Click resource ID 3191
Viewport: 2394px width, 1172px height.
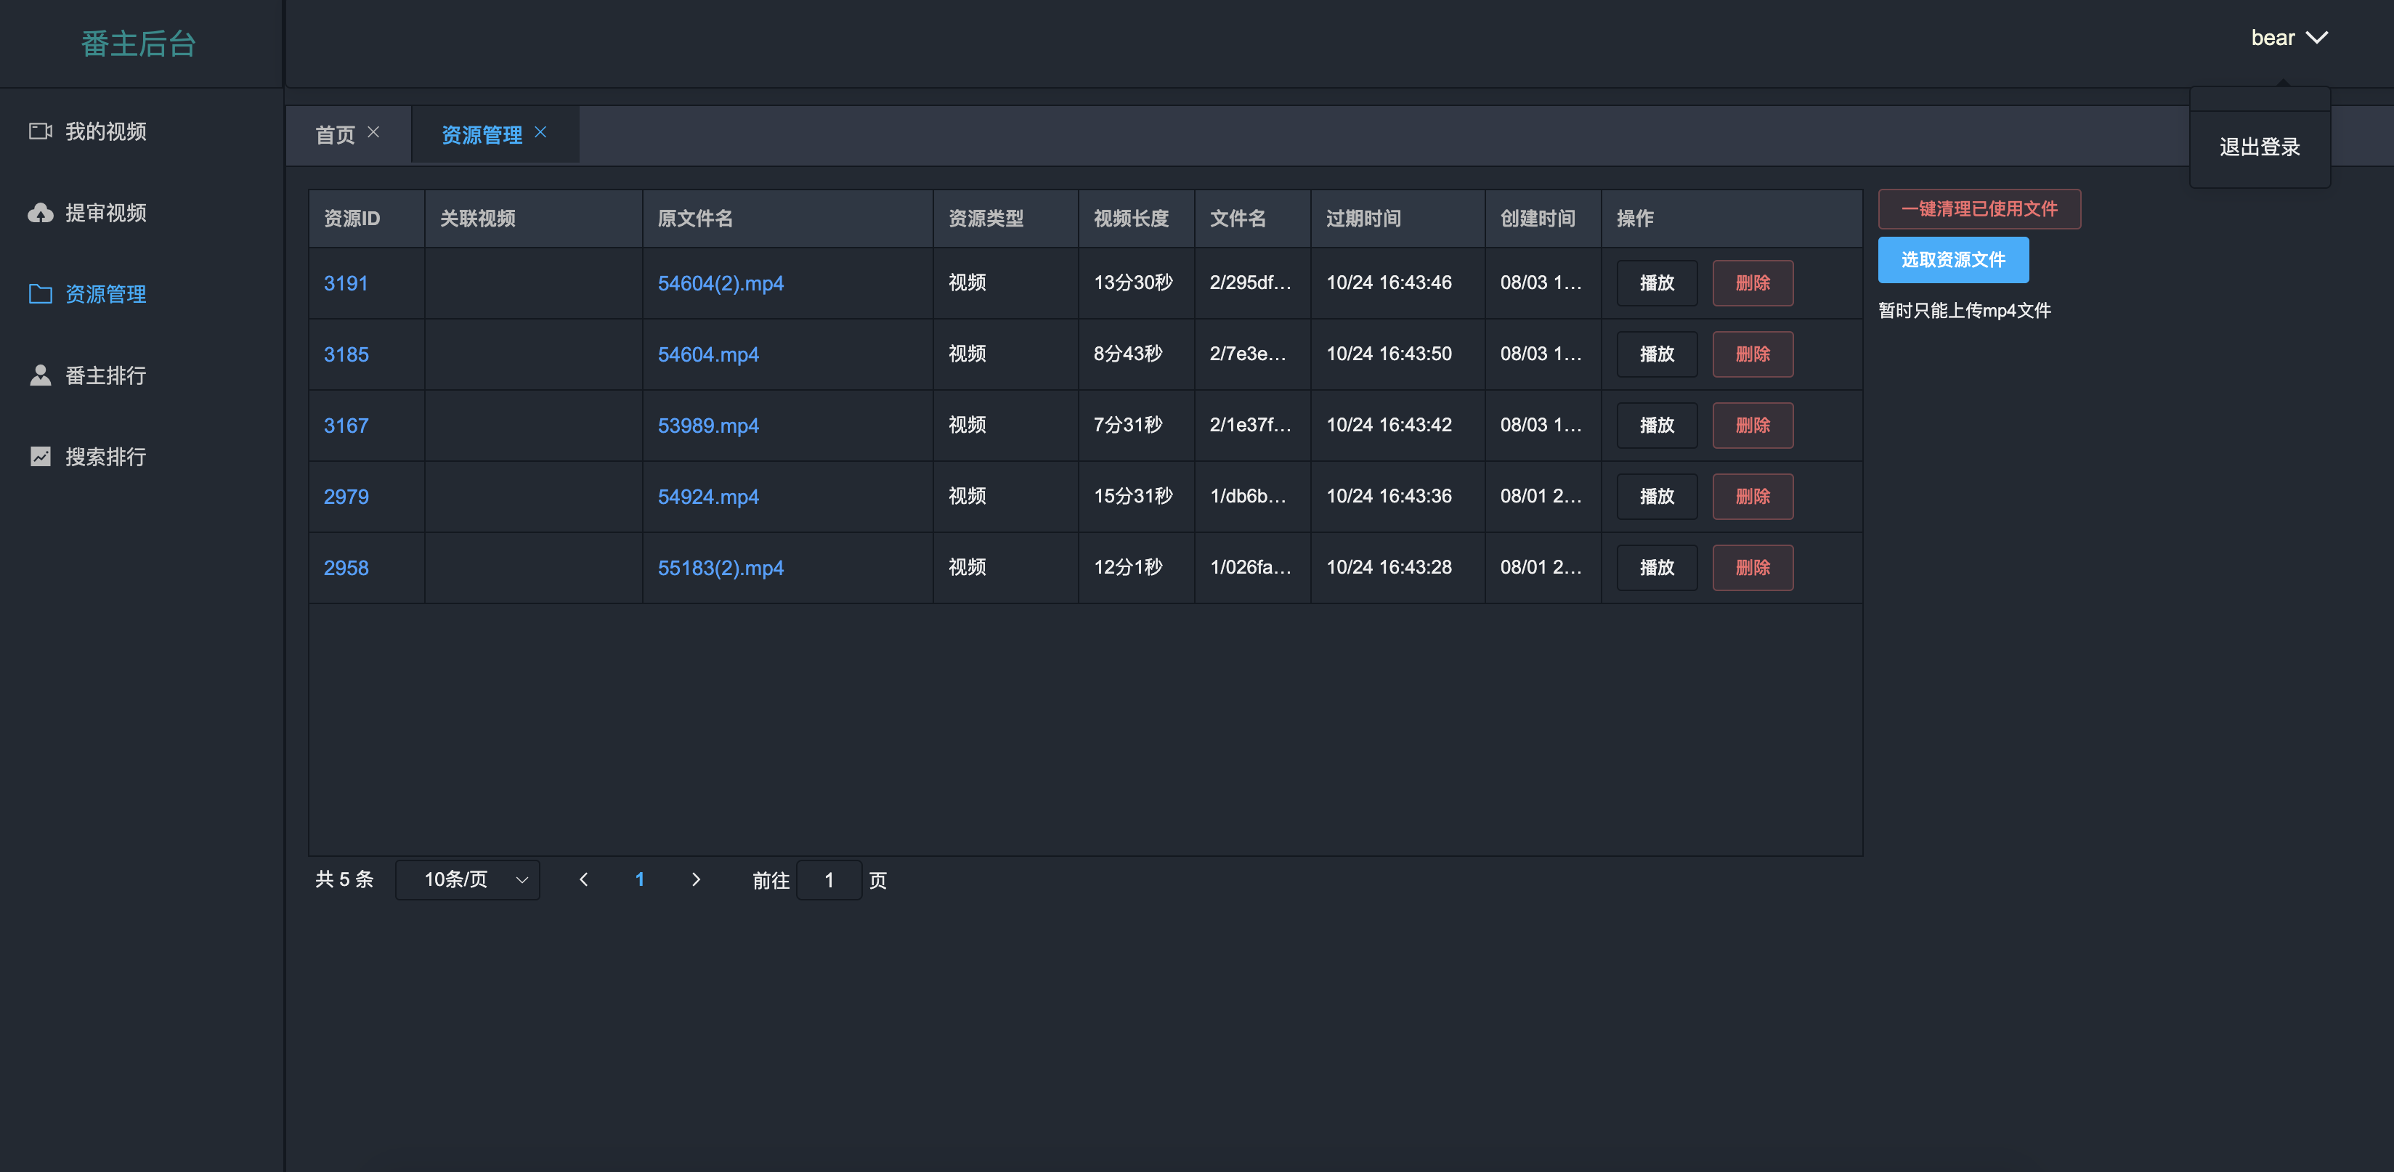pyautogui.click(x=346, y=283)
